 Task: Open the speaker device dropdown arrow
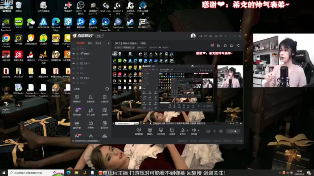coord(199,131)
